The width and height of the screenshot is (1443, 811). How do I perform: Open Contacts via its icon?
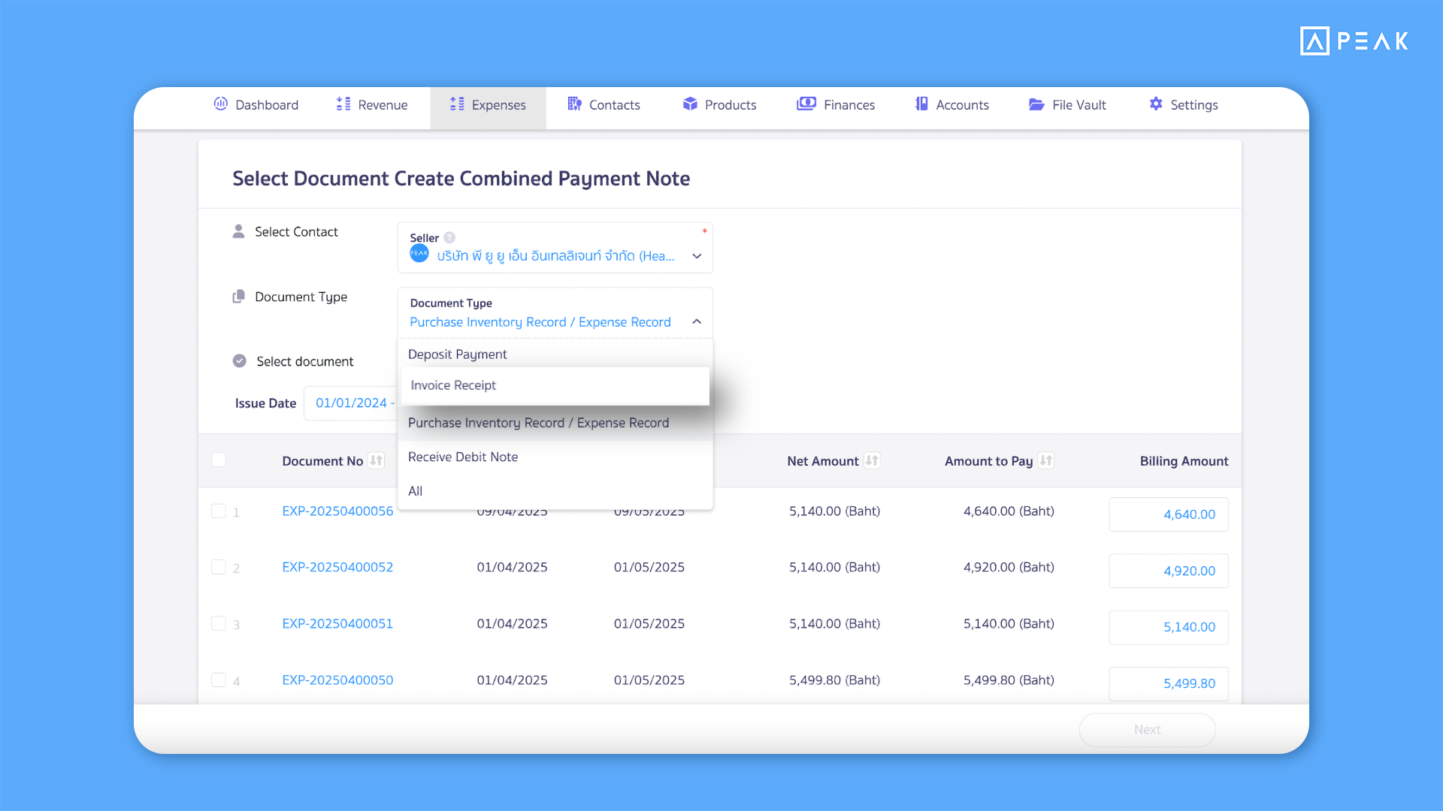click(574, 104)
